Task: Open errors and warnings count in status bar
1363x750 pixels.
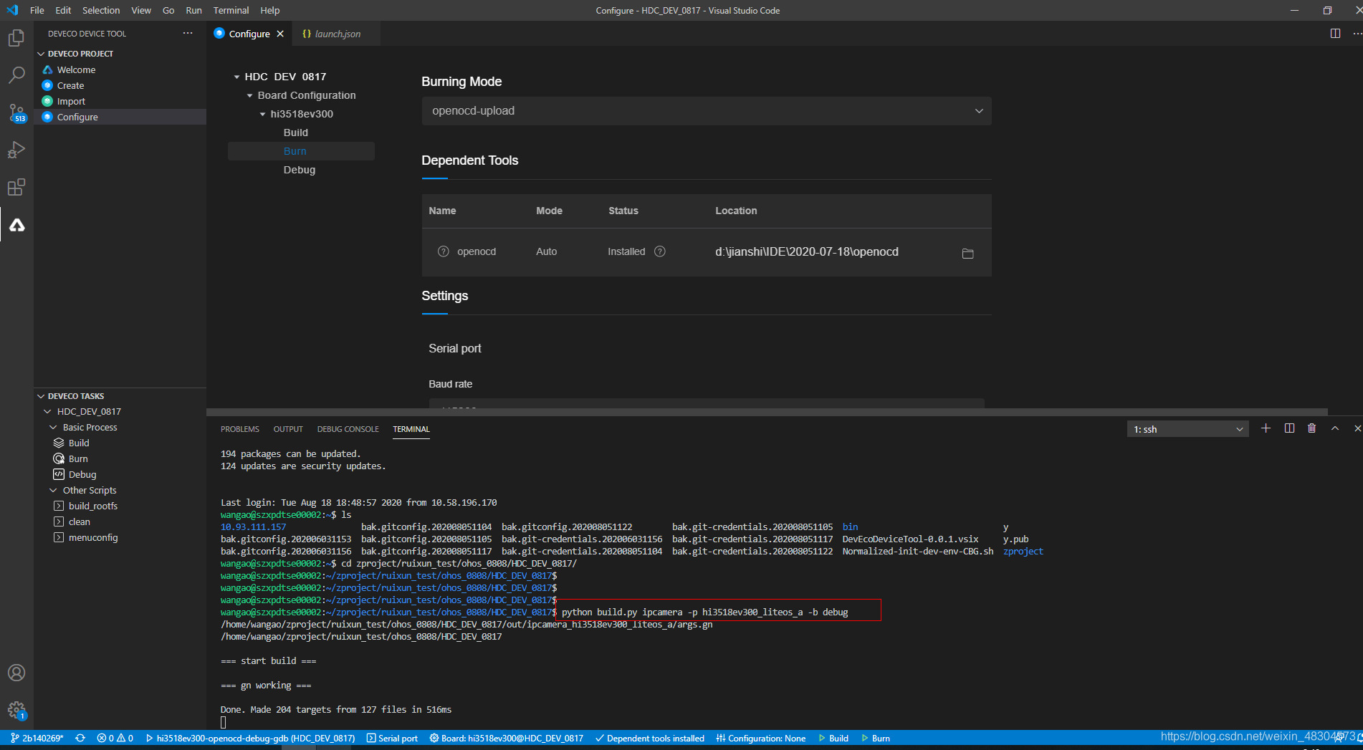Action: (x=115, y=738)
